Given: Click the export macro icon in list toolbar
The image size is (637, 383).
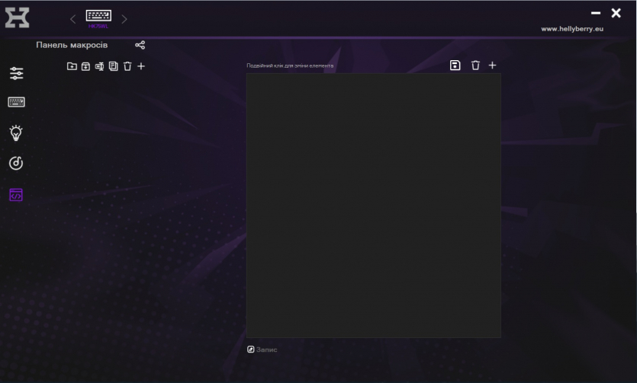Looking at the screenshot, I should click(x=99, y=66).
